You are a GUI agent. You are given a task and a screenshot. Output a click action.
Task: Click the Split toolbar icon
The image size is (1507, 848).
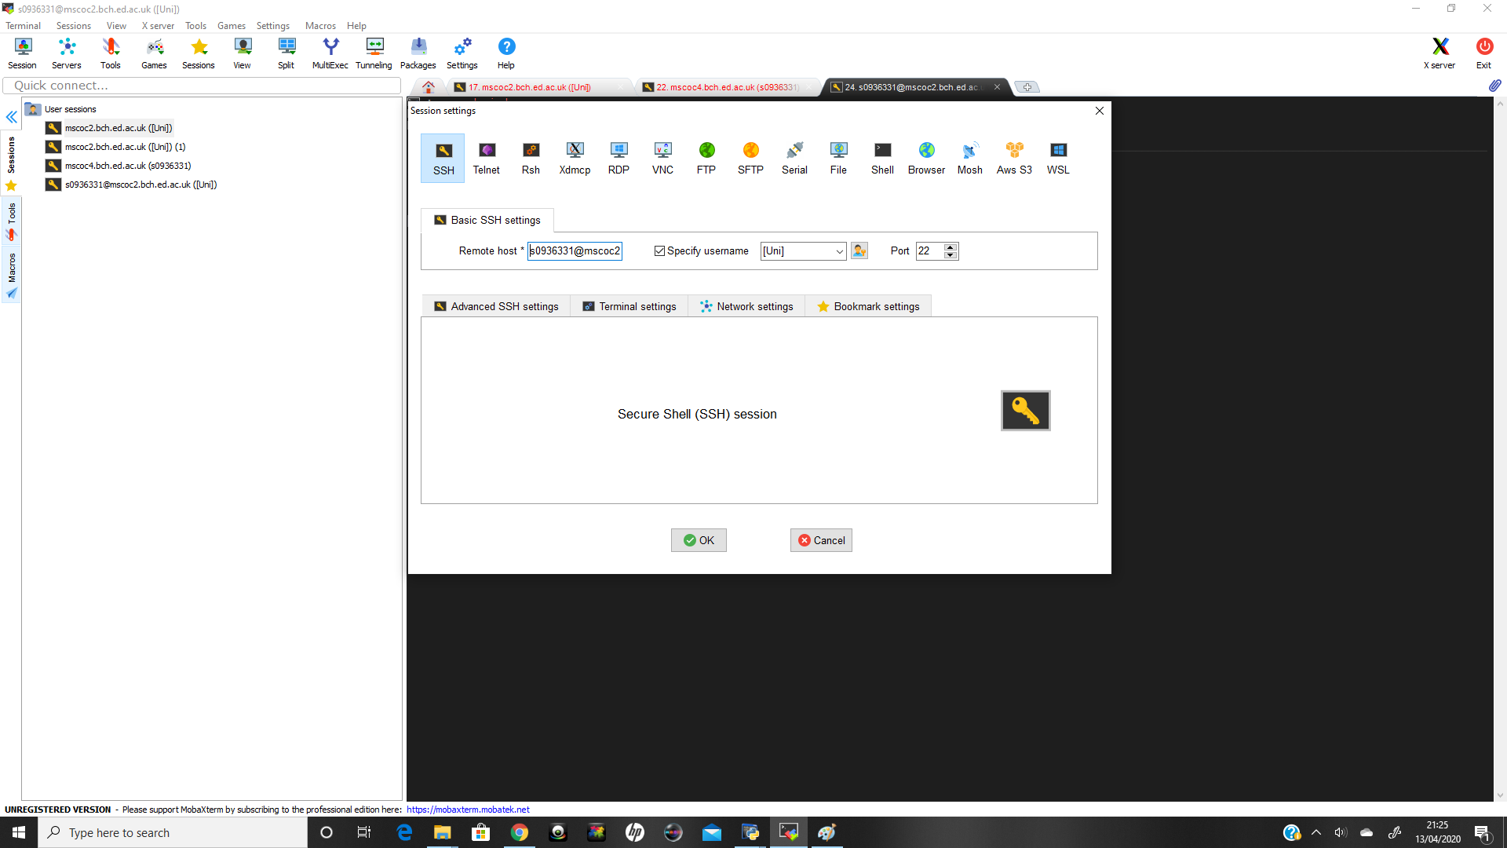click(286, 53)
